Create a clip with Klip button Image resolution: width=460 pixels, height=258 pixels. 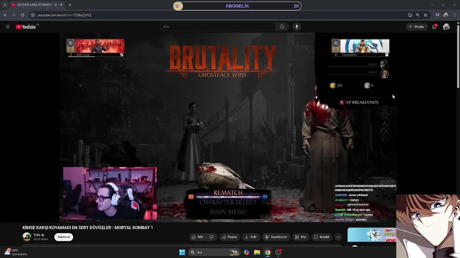click(300, 237)
